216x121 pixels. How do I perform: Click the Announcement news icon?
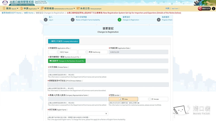coord(78,8)
